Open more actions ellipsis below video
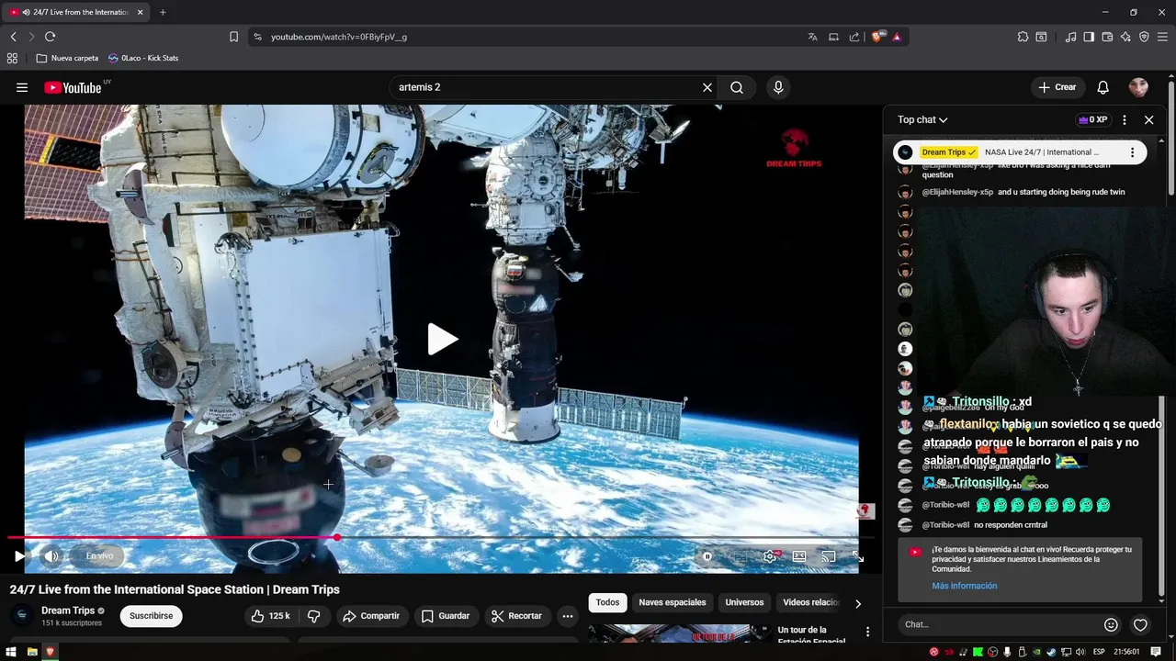Viewport: 1176px width, 661px height. (x=568, y=616)
